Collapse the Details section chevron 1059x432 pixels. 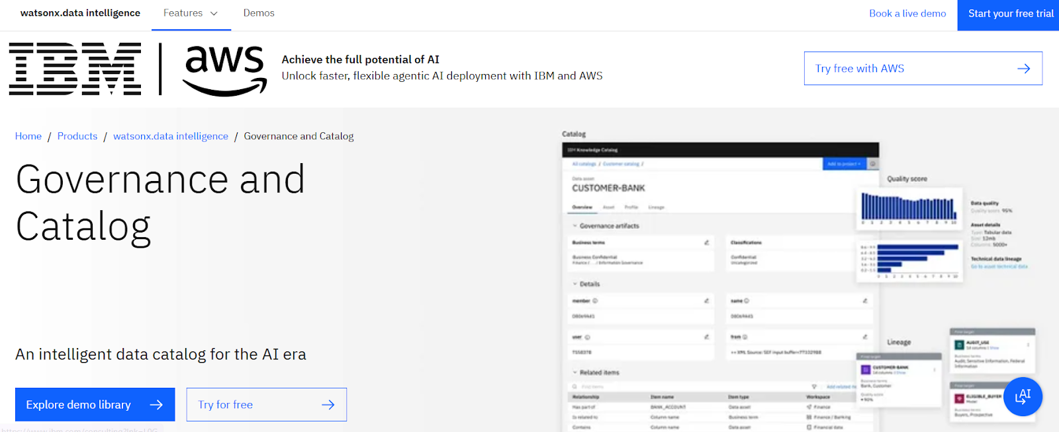[575, 284]
